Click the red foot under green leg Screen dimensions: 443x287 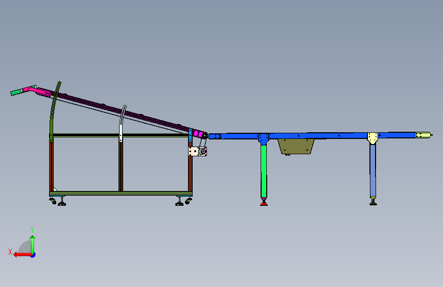(x=264, y=203)
